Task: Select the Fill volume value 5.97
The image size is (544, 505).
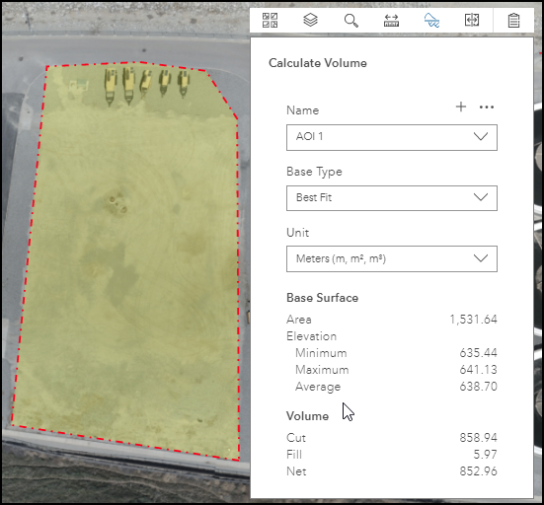Action: point(485,455)
